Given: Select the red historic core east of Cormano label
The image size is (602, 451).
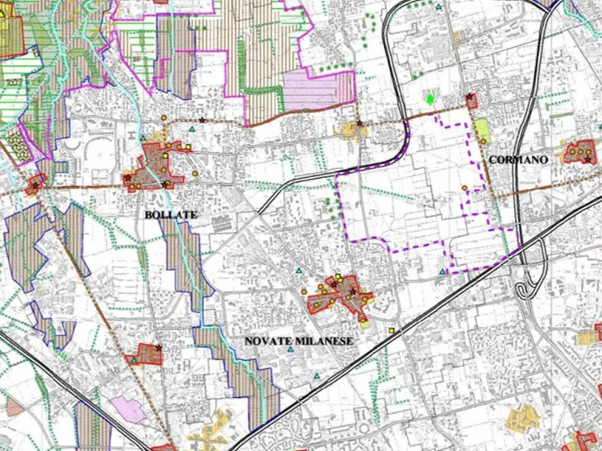Looking at the screenshot, I should click(579, 151).
